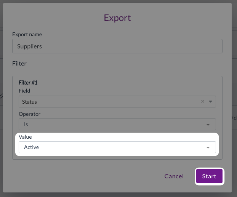The height and width of the screenshot is (197, 237).
Task: Clear the Status field selection with the x icon
Action: pos(203,102)
